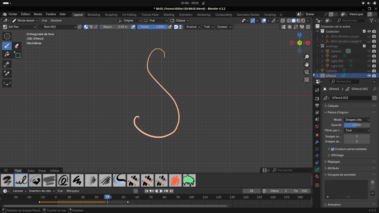
Task: Open the Avancé settings popover
Action: (193, 27)
